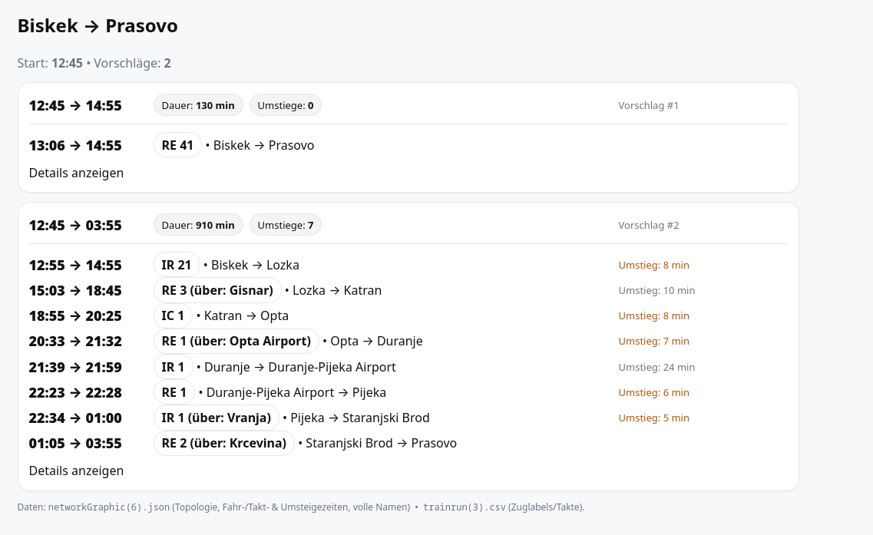Select RE 1 badge to Pijeka

pyautogui.click(x=174, y=392)
